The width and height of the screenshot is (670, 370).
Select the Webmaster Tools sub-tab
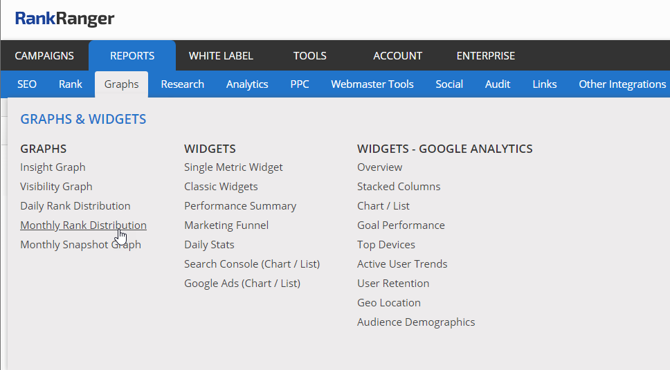click(x=372, y=84)
